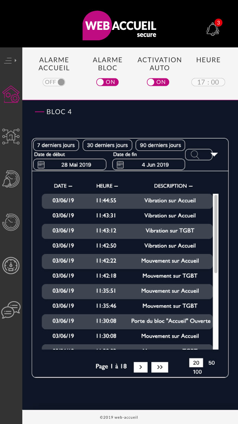Set the Heure field showing 17:00

208,82
